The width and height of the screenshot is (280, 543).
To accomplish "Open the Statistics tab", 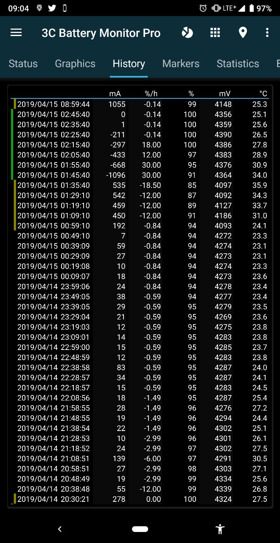I will coord(238,64).
